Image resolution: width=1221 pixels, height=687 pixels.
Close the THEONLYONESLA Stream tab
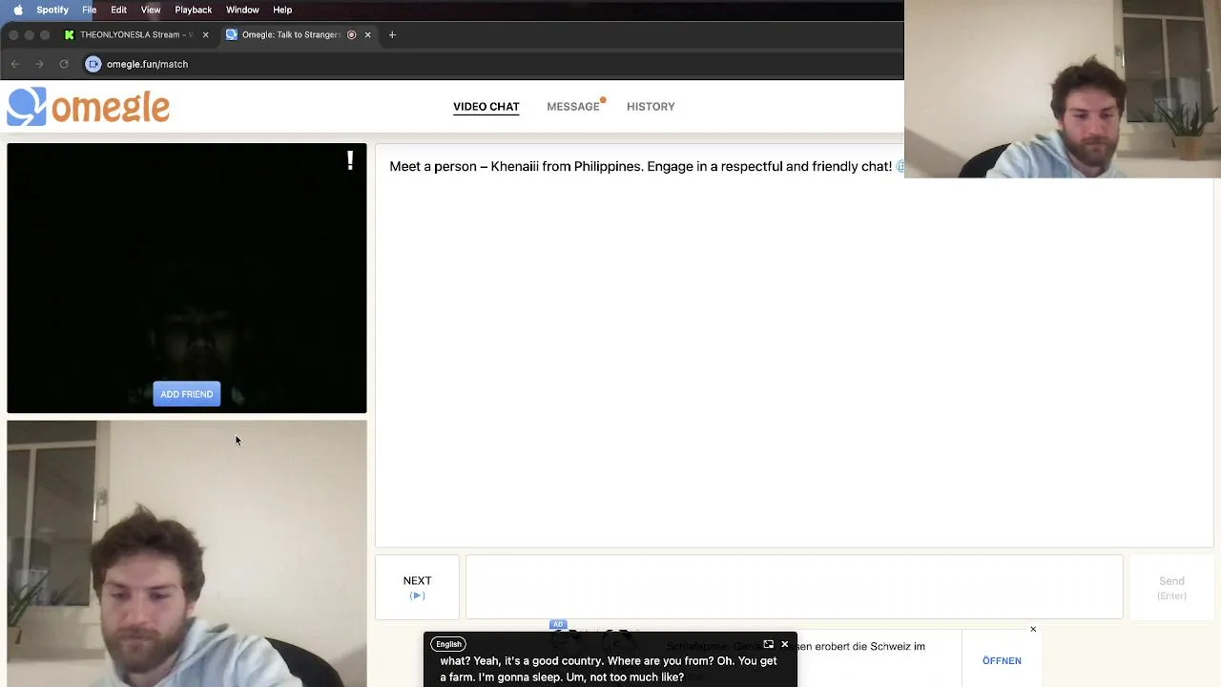(205, 35)
